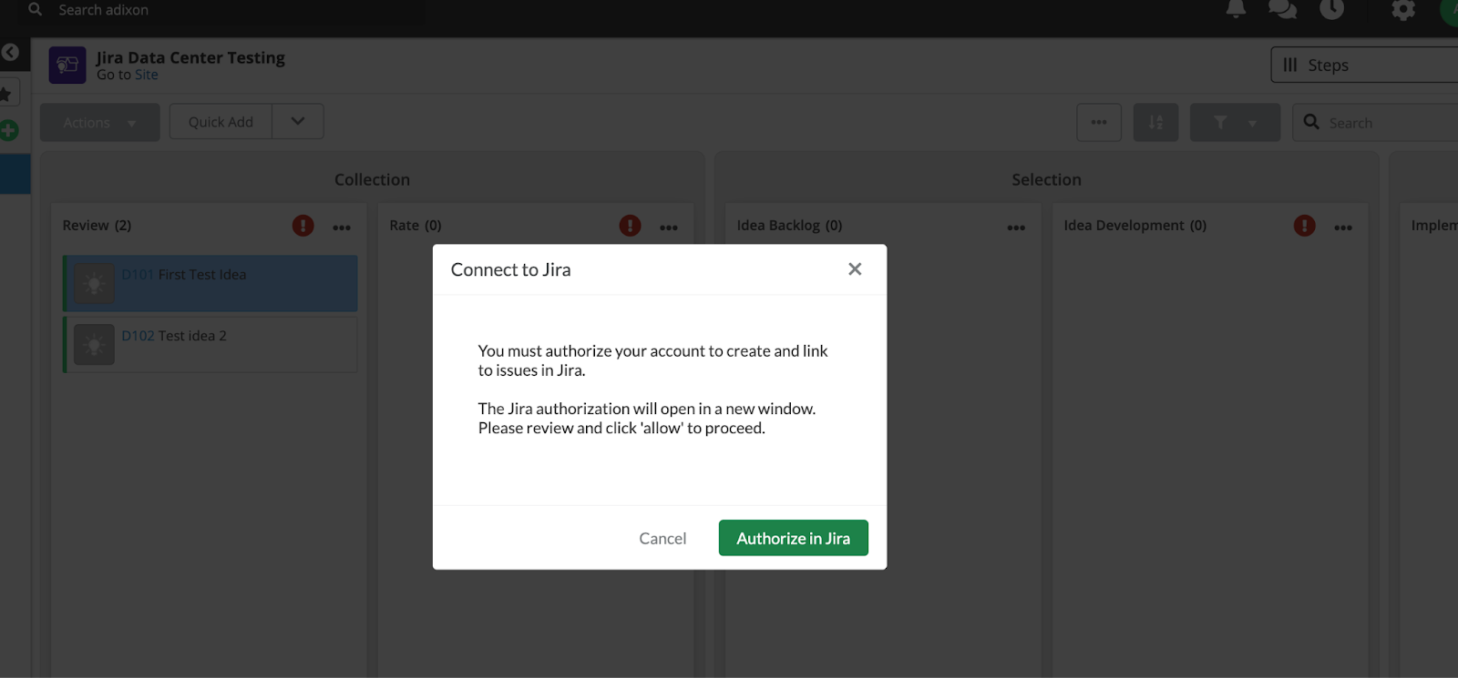
Task: Open the settings gear icon
Action: click(1403, 10)
